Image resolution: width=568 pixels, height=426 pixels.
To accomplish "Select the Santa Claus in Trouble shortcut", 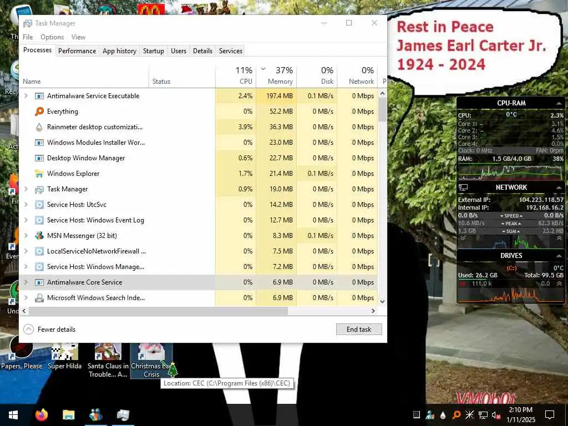I will pyautogui.click(x=108, y=361).
